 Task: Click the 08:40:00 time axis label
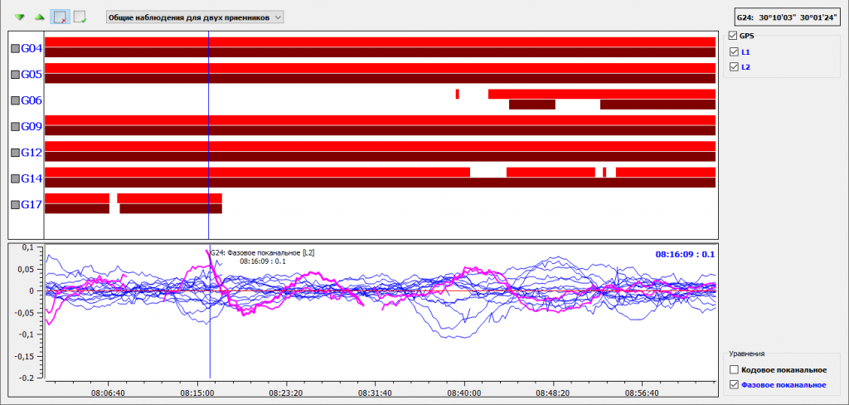(x=462, y=393)
